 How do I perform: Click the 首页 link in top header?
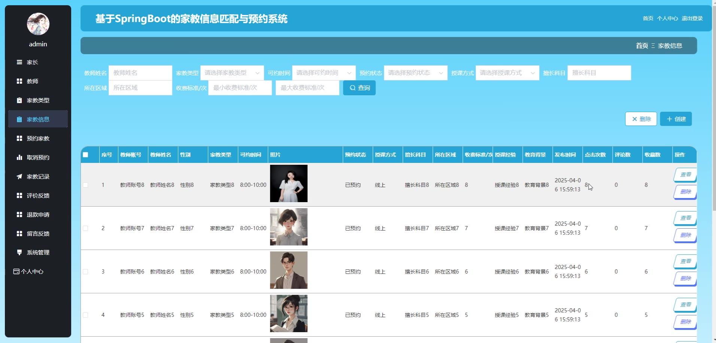(x=648, y=18)
